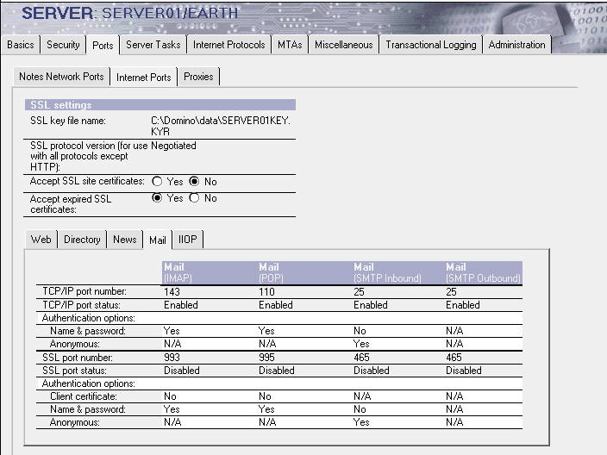Go to Internet Protocols tab
Viewport: 607px width, 455px height.
click(x=228, y=45)
